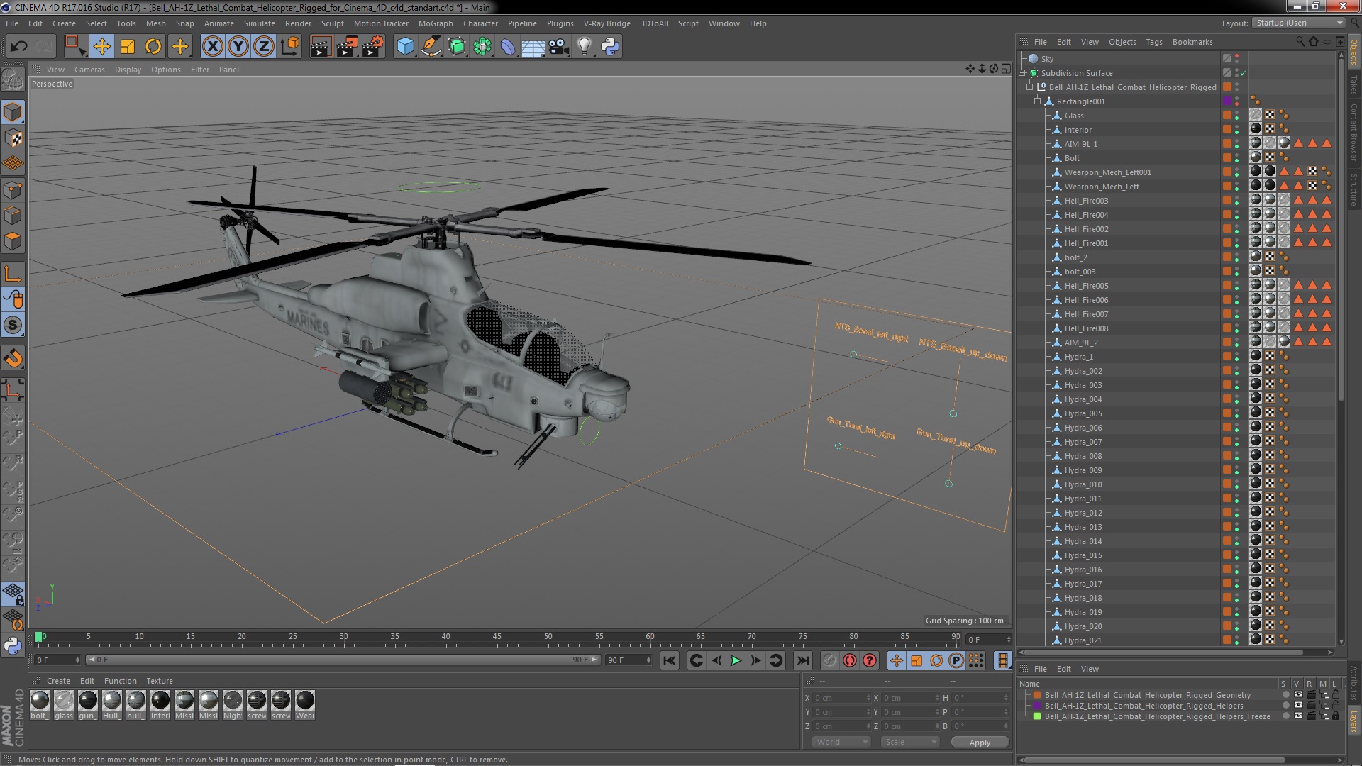Click the 90 F end frame stepper

tap(648, 660)
